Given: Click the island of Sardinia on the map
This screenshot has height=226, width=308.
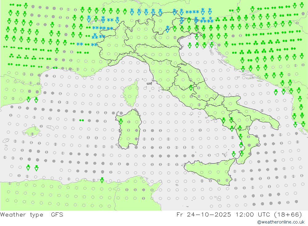Looking at the screenshot, I should 128,129.
